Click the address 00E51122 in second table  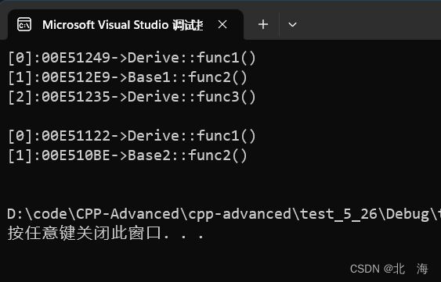pos(76,136)
